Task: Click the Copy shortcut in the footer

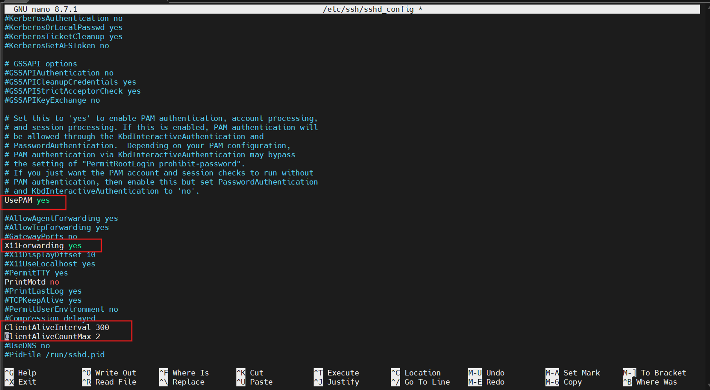Action: [x=563, y=382]
